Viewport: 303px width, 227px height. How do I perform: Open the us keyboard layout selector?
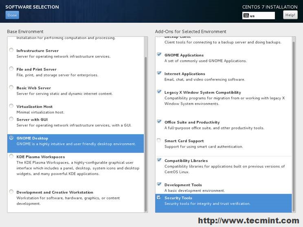coord(259,15)
